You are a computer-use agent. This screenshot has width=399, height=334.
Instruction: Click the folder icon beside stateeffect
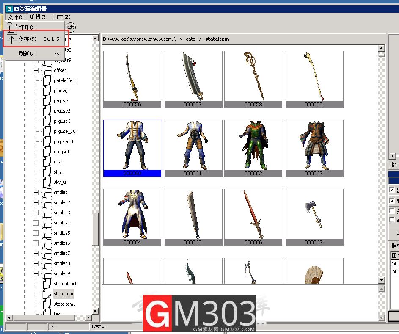click(47, 284)
